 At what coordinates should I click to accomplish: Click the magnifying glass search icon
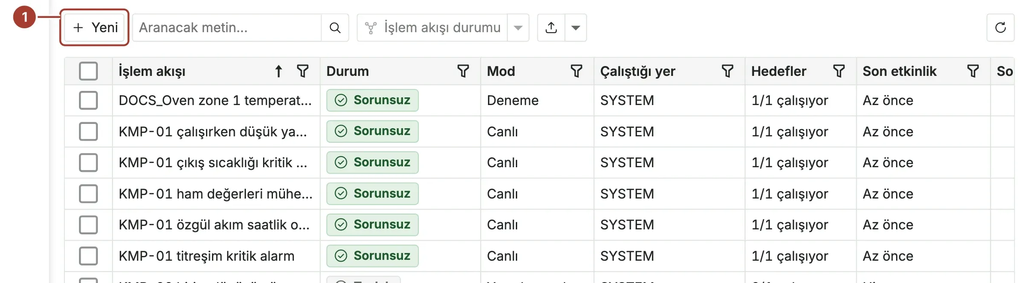click(335, 27)
